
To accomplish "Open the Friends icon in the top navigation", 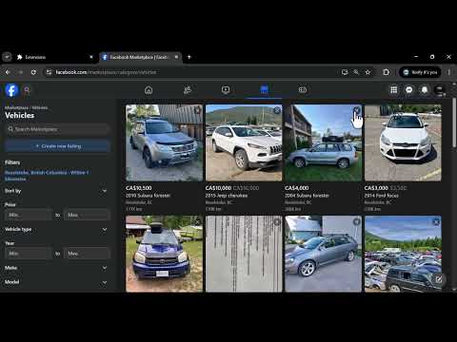I will coord(188,90).
